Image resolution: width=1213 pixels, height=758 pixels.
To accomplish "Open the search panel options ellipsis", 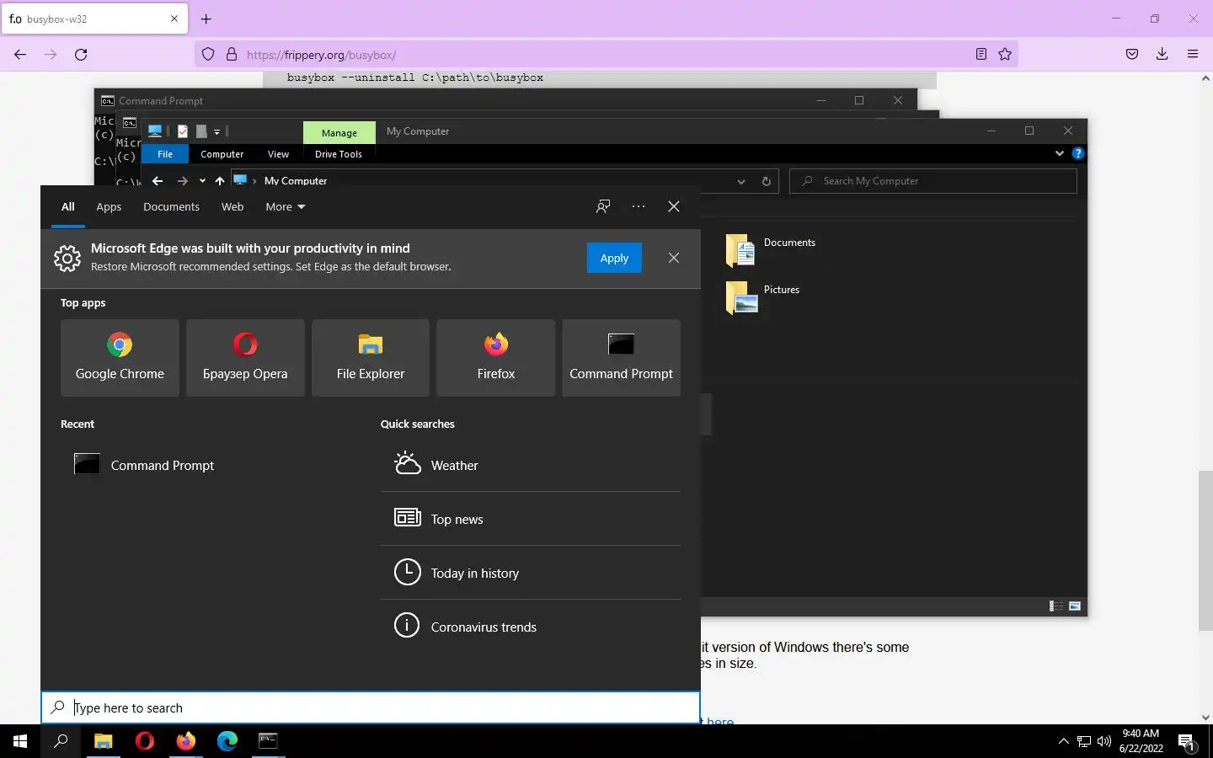I will pos(639,206).
